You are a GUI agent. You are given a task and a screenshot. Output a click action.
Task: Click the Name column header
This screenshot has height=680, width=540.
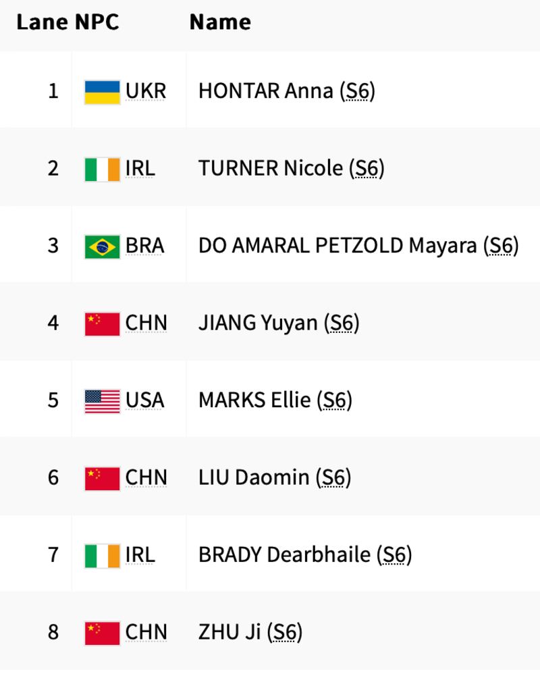pos(220,22)
